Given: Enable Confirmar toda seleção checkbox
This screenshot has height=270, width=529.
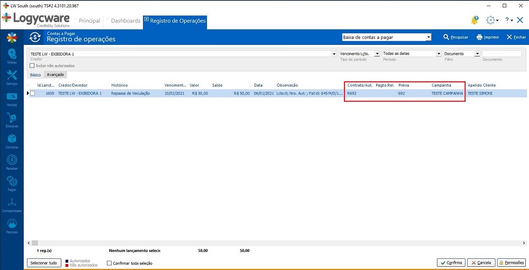Looking at the screenshot, I should click(x=109, y=263).
